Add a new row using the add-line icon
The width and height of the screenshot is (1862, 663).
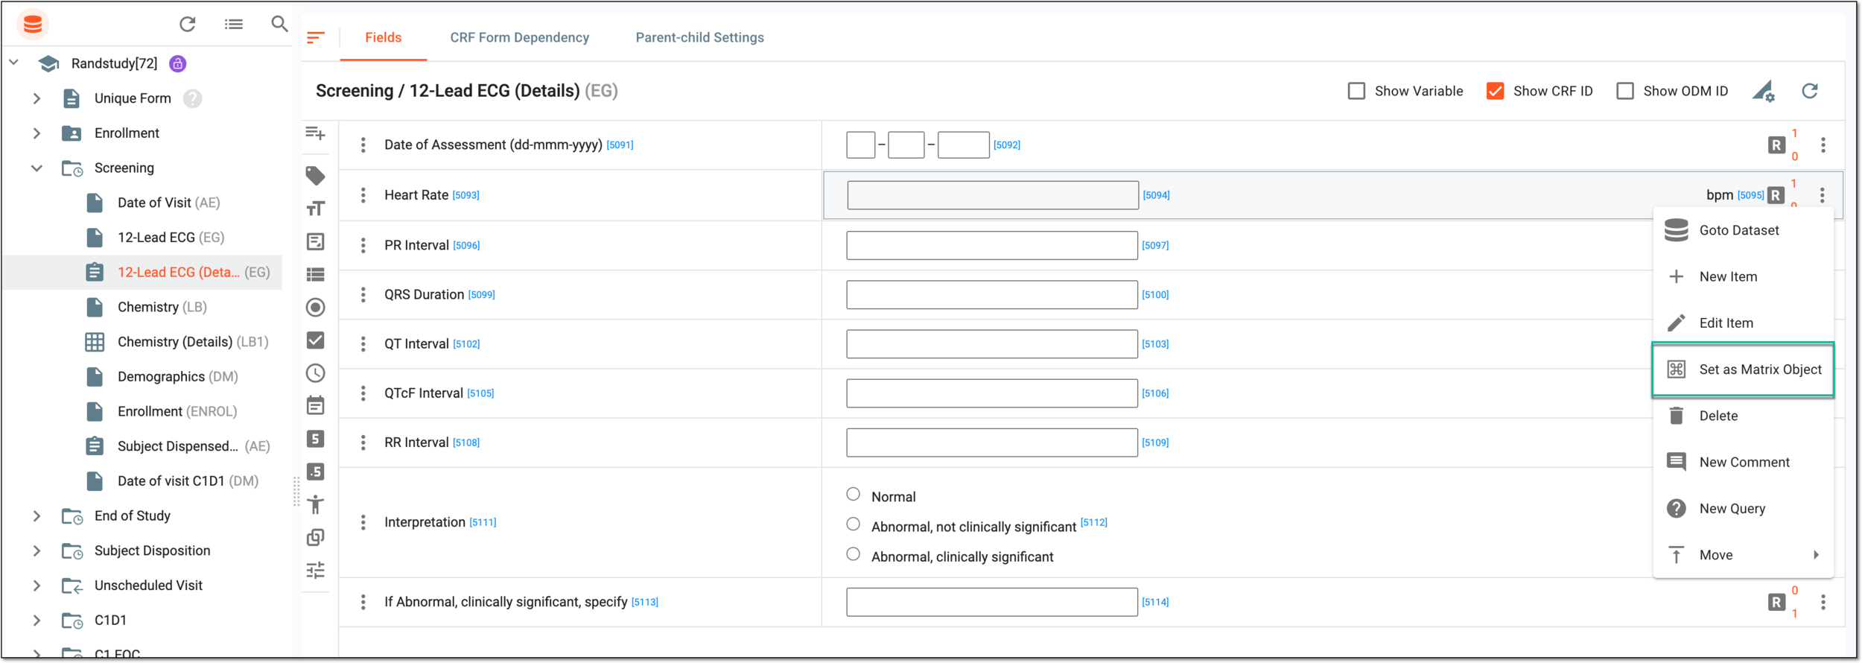[x=316, y=133]
